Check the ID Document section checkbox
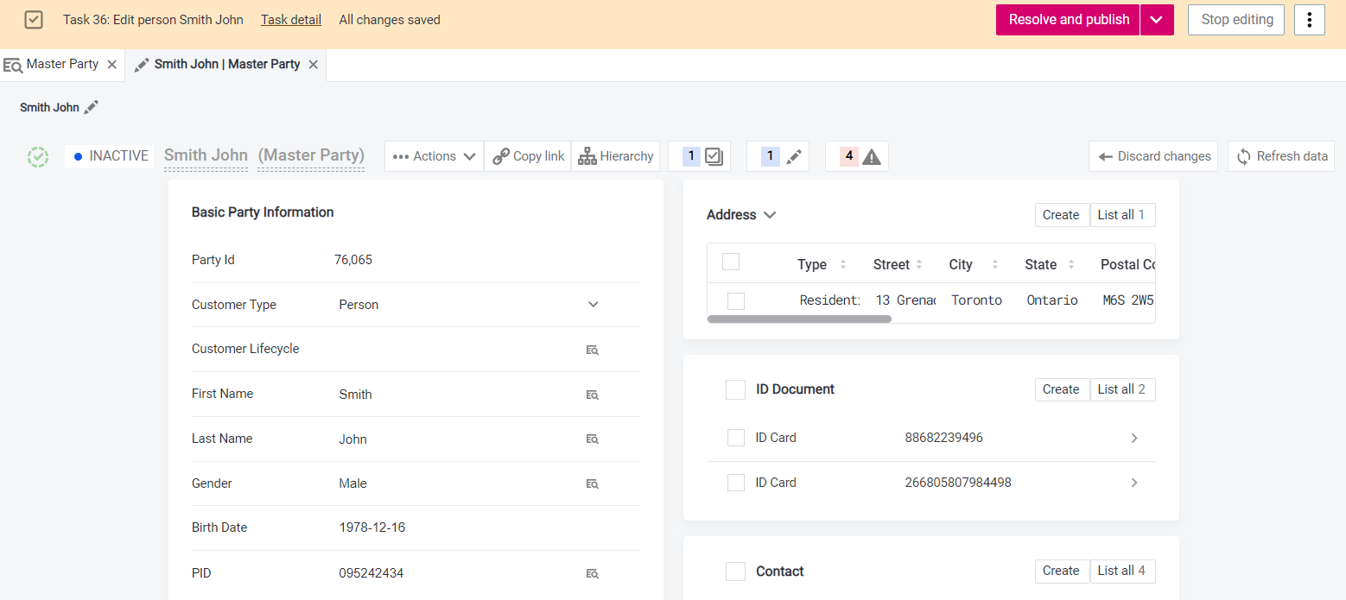This screenshot has width=1346, height=600. click(x=735, y=389)
